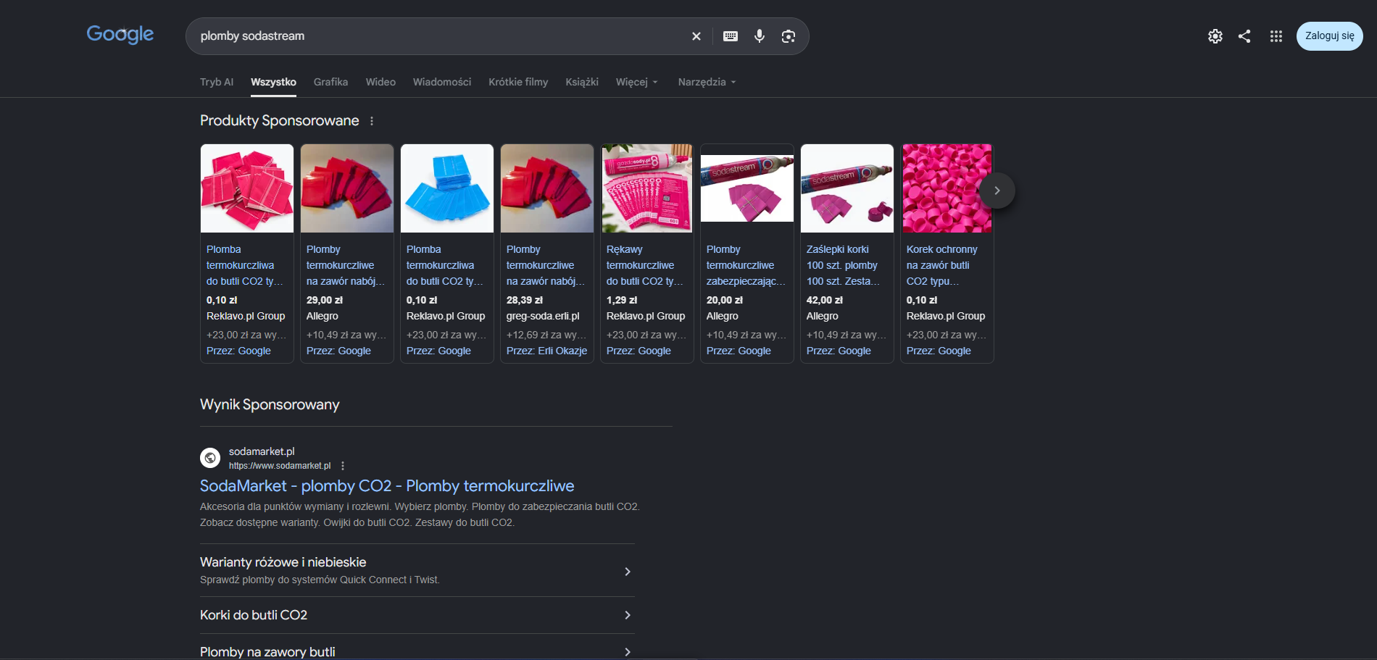The width and height of the screenshot is (1377, 660).
Task: Click the https://www.sodamarket.pl URL text
Action: [x=280, y=466]
